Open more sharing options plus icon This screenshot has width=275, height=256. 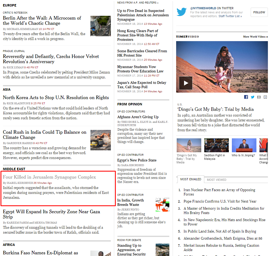265,97
